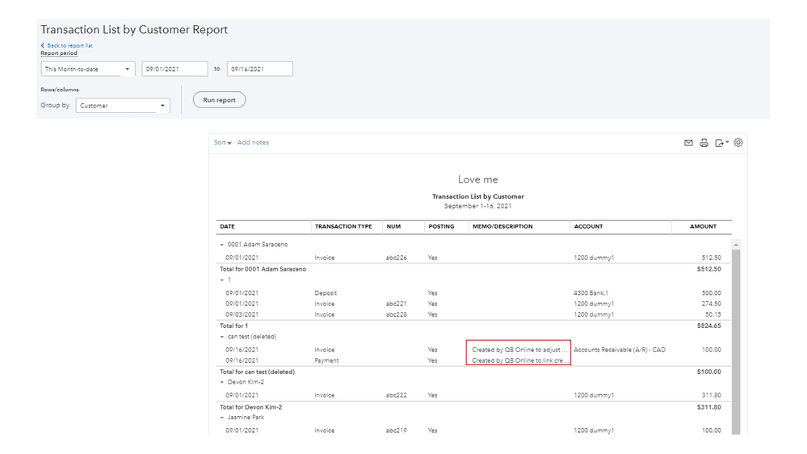Click the Run report button
The image size is (807, 454).
point(219,100)
